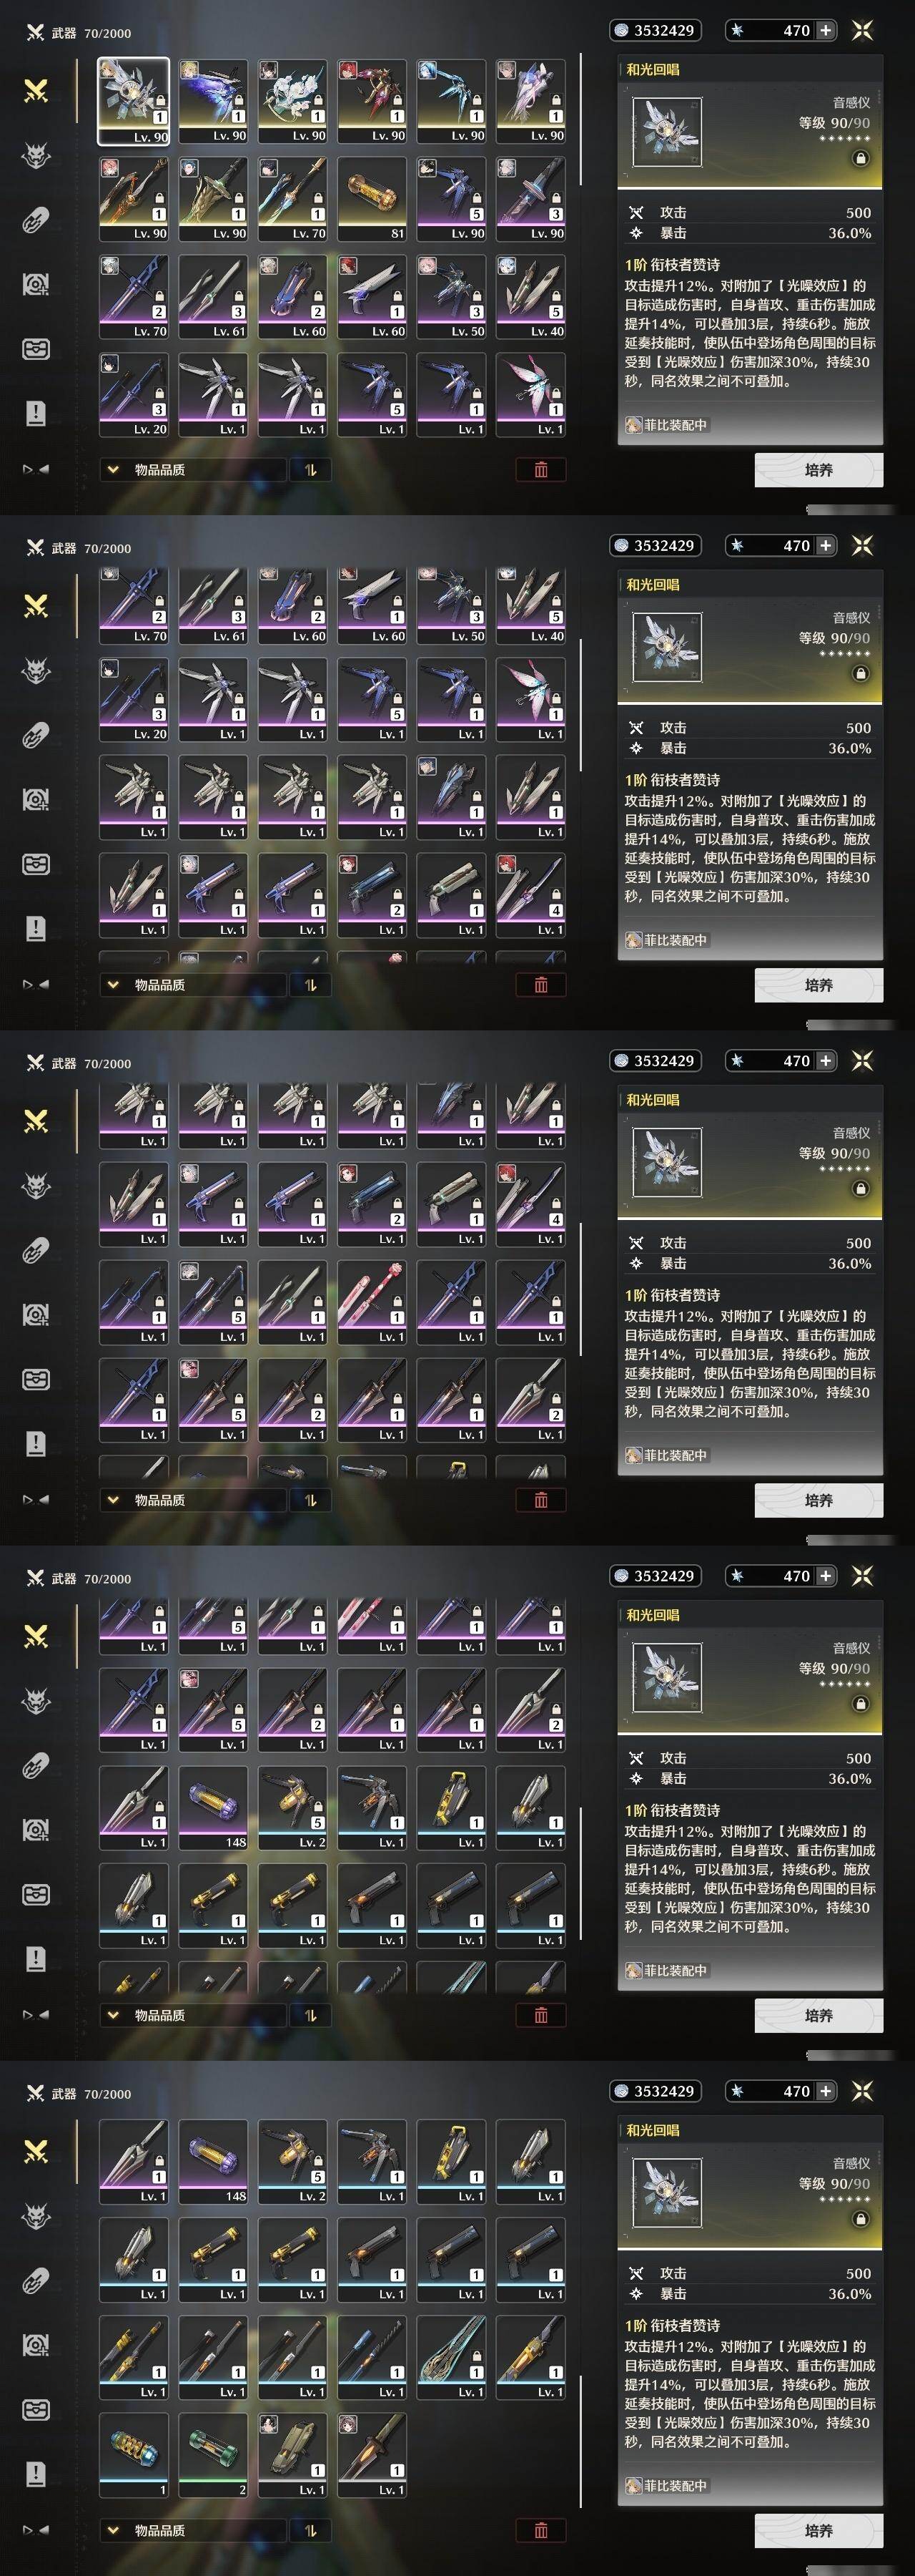Open the chest-shaped resources category in topmost sidebar

pyautogui.click(x=36, y=349)
